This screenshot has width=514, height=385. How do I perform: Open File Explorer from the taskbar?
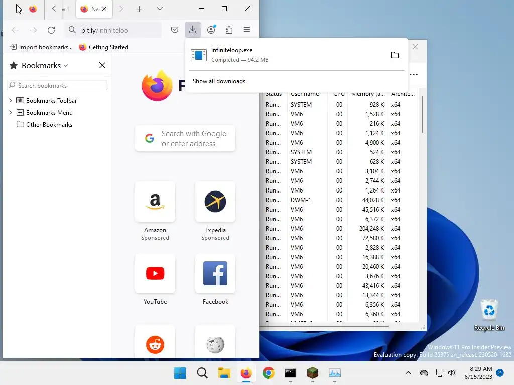(224, 373)
